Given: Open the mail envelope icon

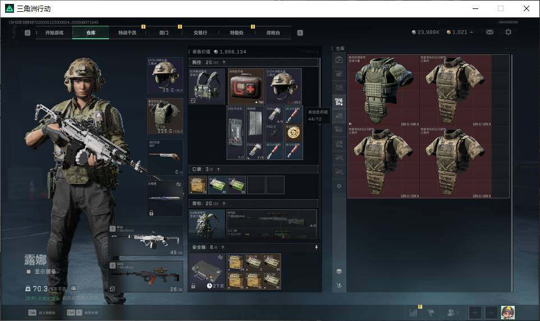Looking at the screenshot, I should (489, 32).
